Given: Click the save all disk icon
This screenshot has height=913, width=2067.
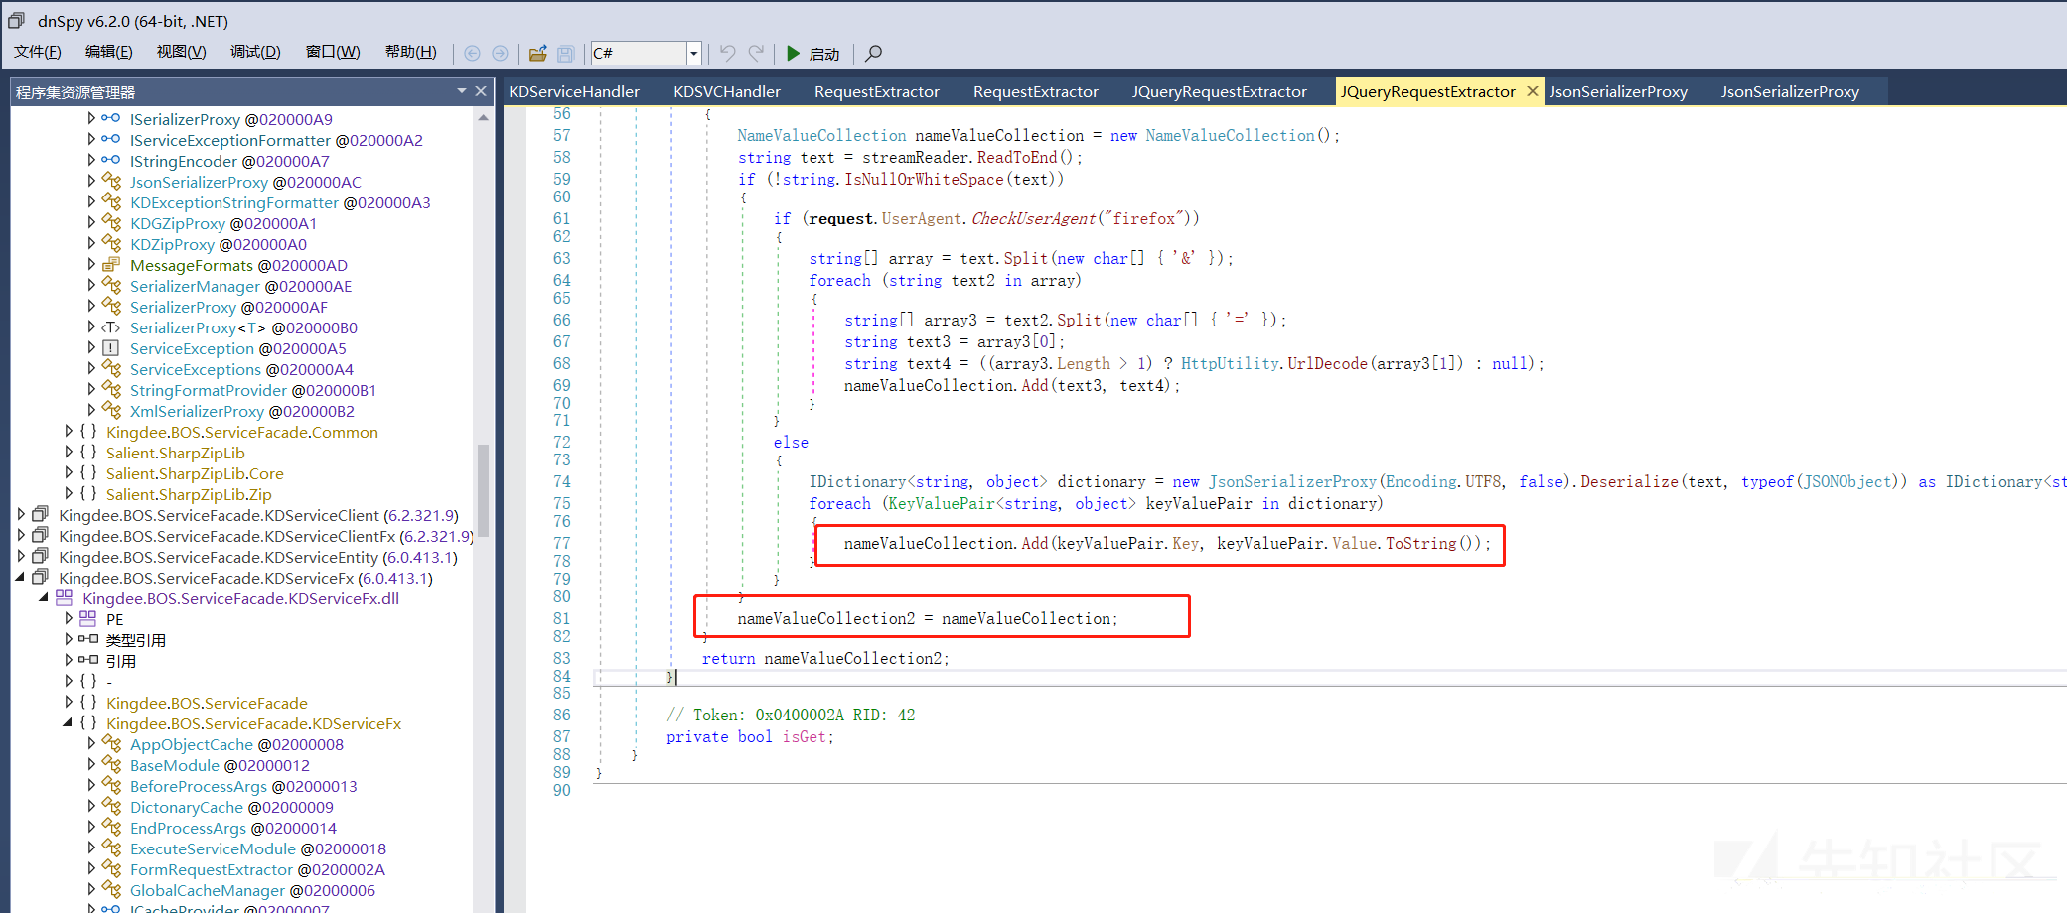Looking at the screenshot, I should [565, 53].
